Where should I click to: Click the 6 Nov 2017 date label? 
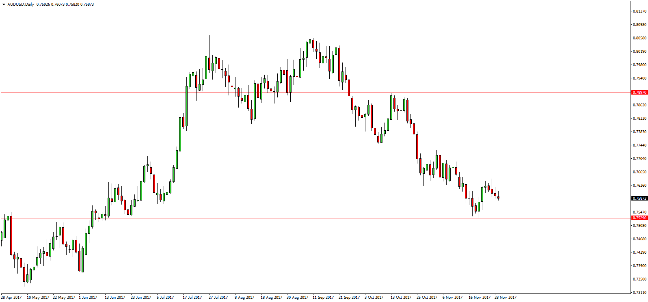[453, 298]
